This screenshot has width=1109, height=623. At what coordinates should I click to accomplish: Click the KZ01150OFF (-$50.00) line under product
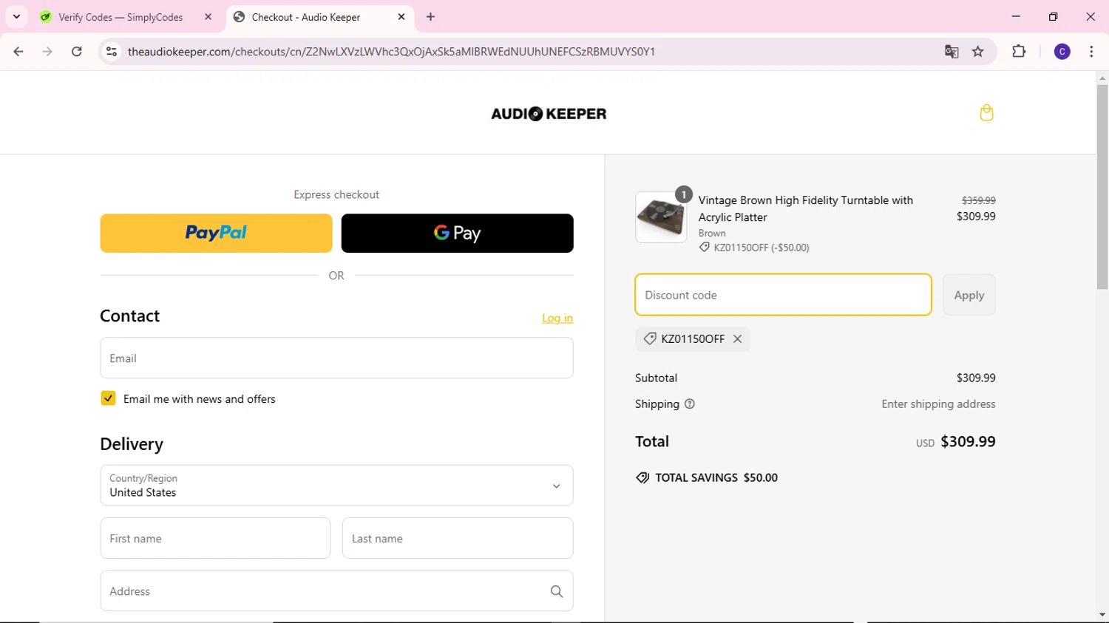pyautogui.click(x=754, y=248)
